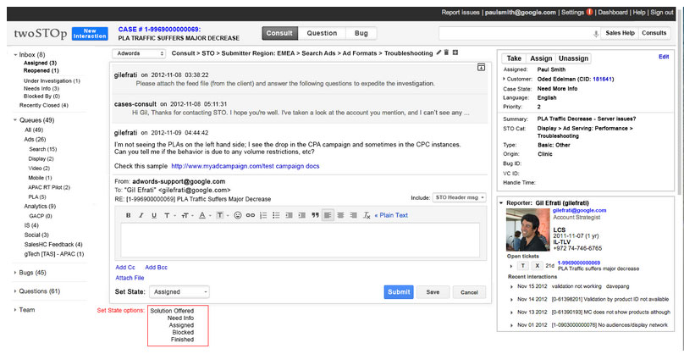Screen dimensions: 684x354
Task: Click the blue Submit button
Action: [x=399, y=292]
